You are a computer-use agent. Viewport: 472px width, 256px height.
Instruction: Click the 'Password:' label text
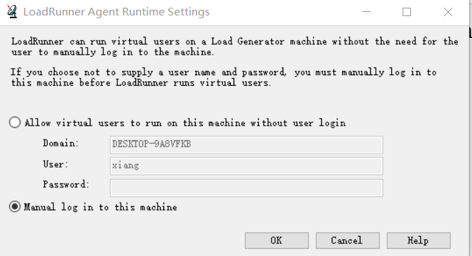(66, 184)
